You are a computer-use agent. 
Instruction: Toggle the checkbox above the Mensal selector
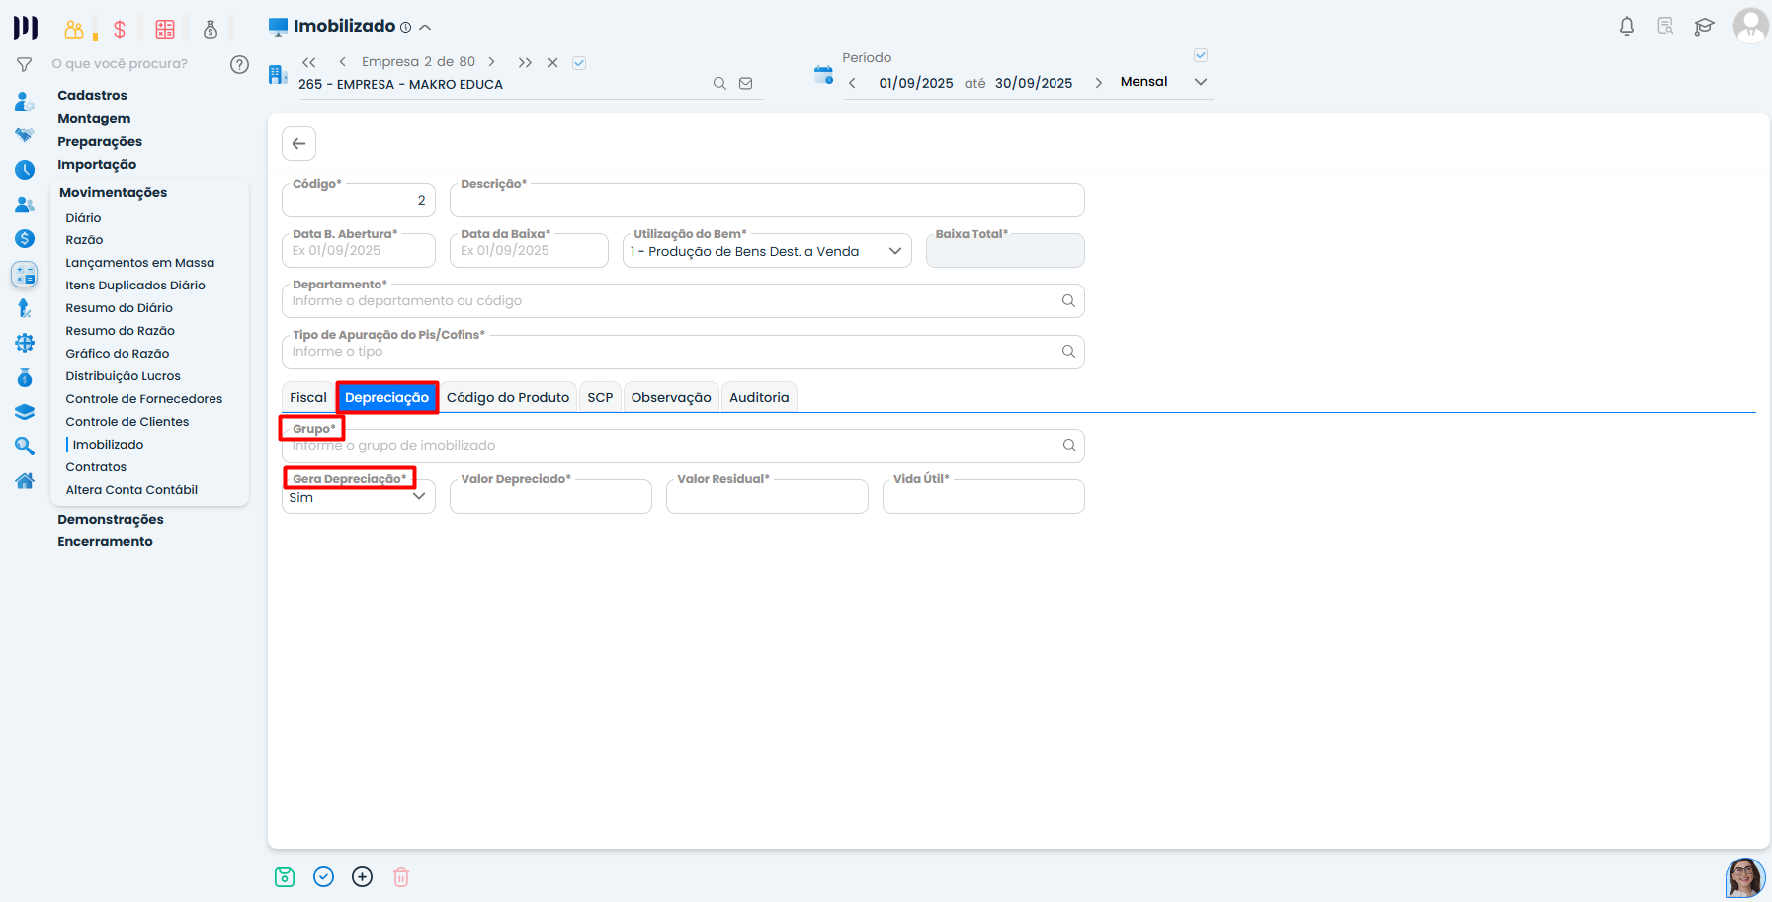coord(1201,55)
